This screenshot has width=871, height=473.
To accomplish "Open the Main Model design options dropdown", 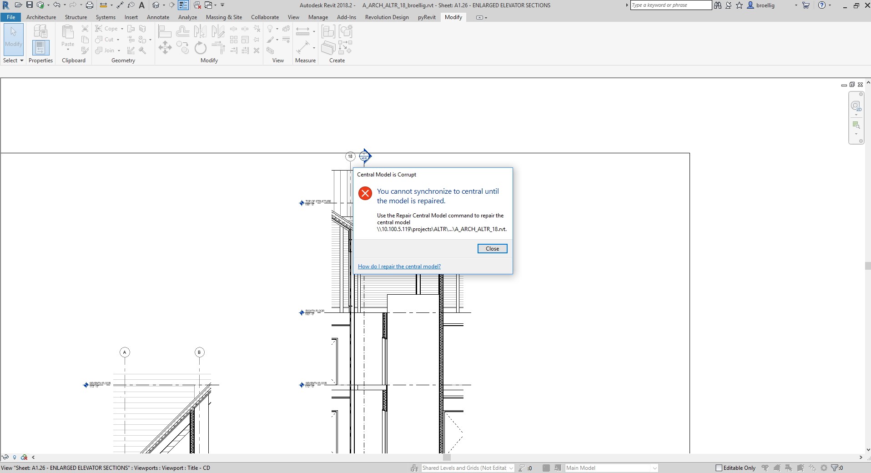I will pos(611,468).
